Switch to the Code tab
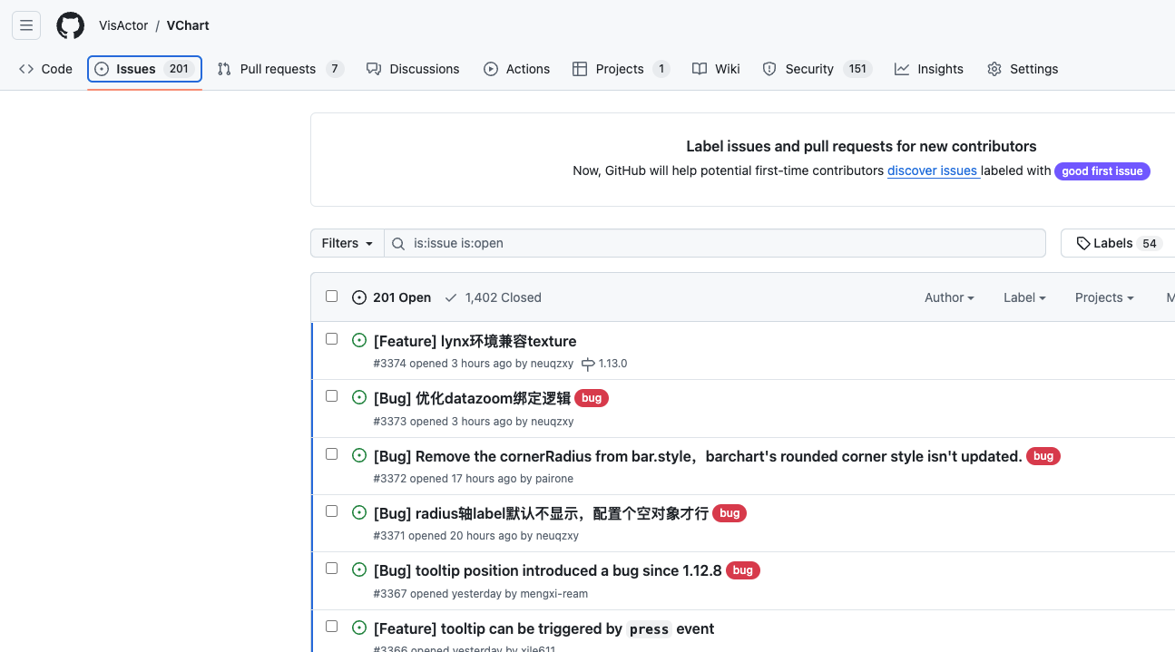 (x=45, y=69)
